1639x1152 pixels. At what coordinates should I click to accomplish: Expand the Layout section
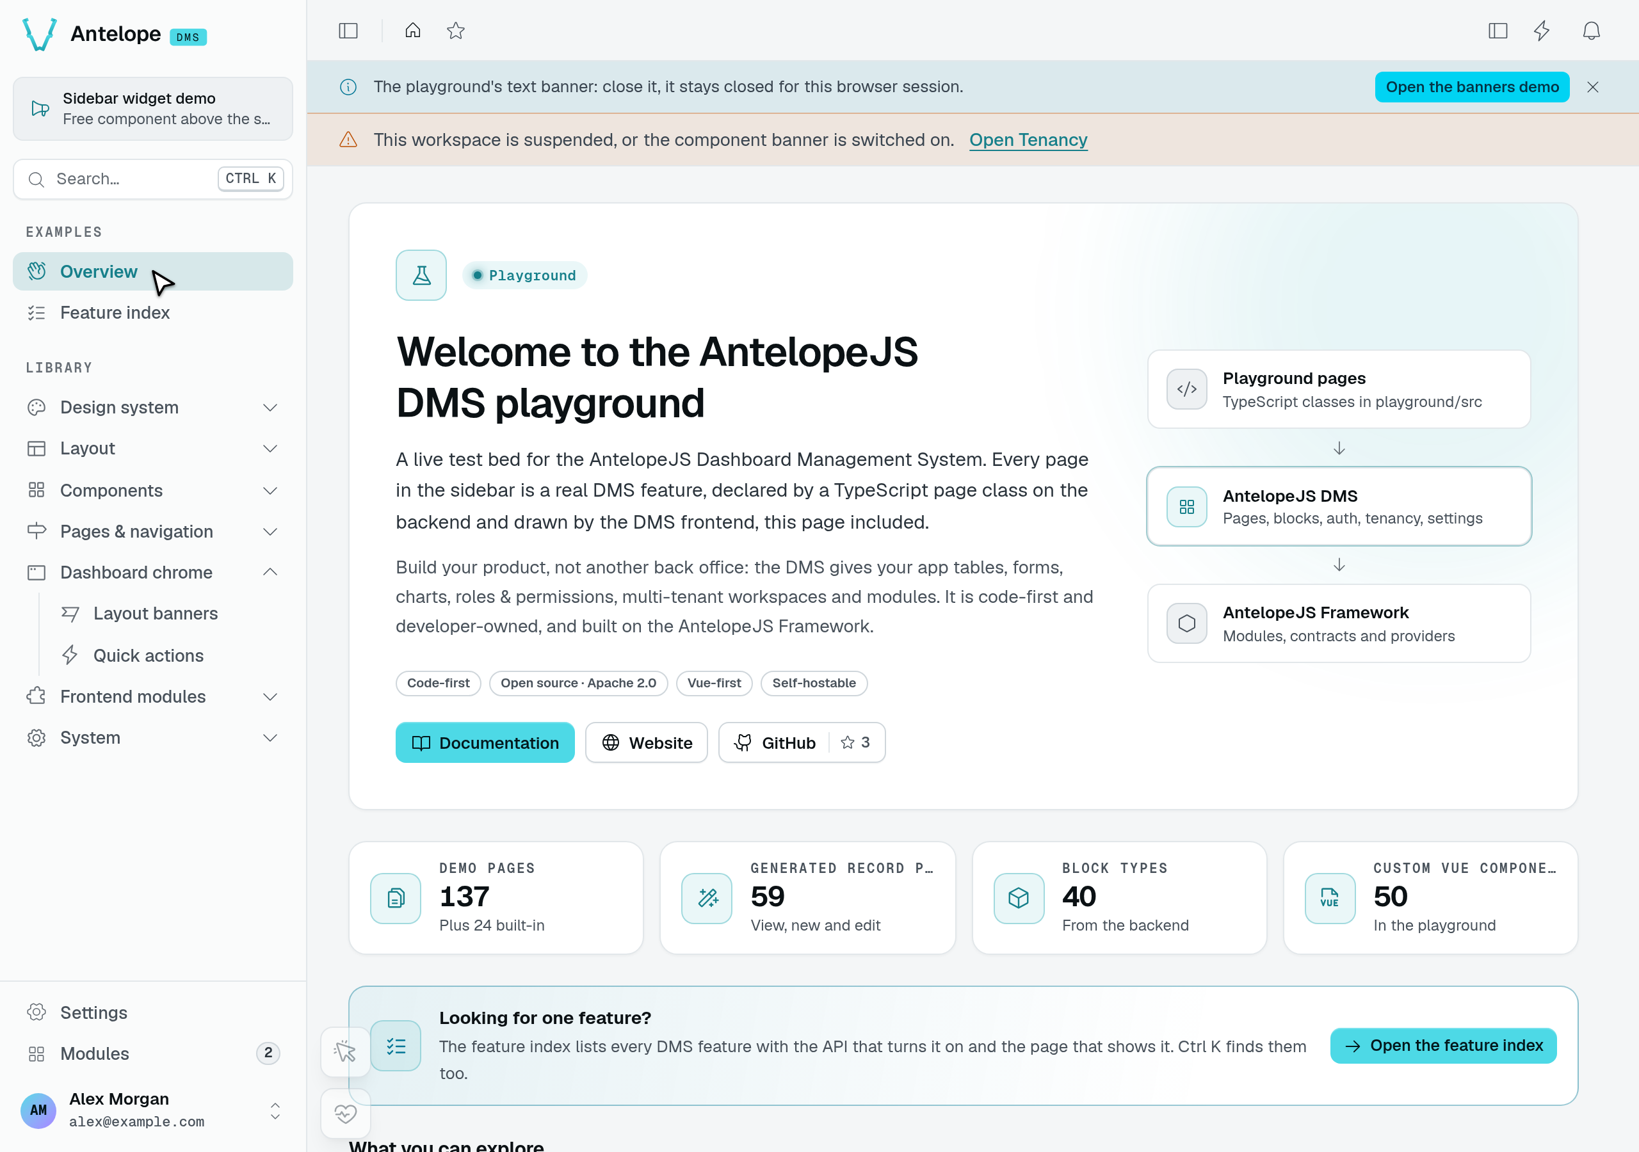pyautogui.click(x=153, y=448)
